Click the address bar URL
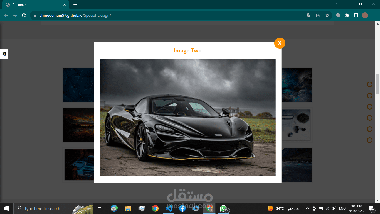 (75, 15)
